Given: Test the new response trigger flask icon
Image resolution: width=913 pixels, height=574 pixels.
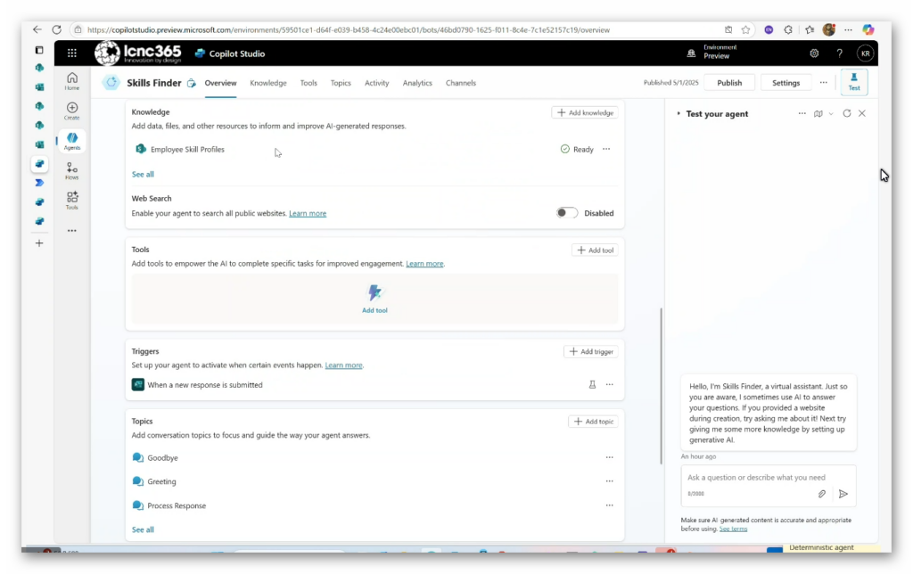Looking at the screenshot, I should point(592,384).
